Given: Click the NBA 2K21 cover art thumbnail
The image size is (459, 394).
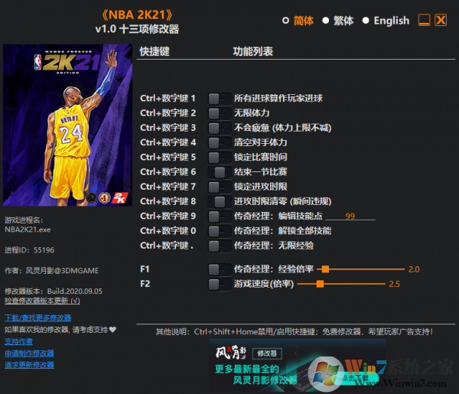Looking at the screenshot, I should [x=67, y=125].
